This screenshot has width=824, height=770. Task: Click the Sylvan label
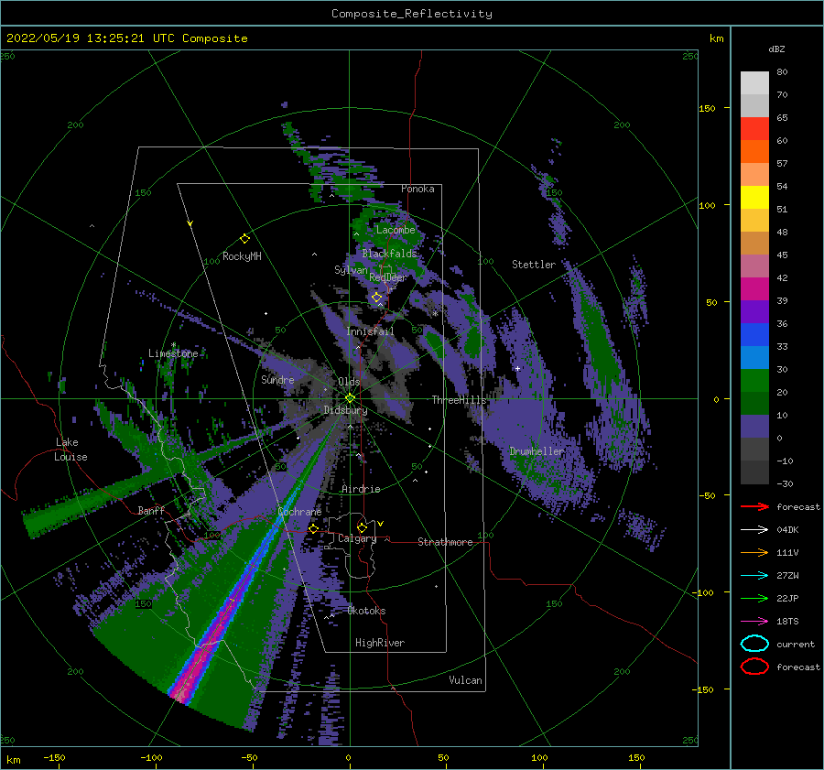(351, 270)
